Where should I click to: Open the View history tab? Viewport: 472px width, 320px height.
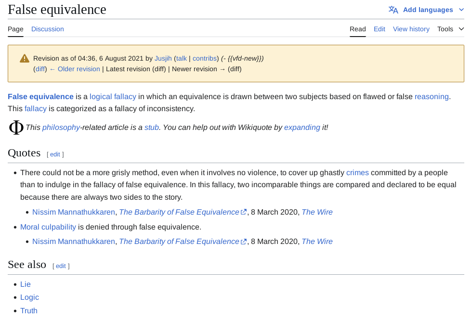411,29
